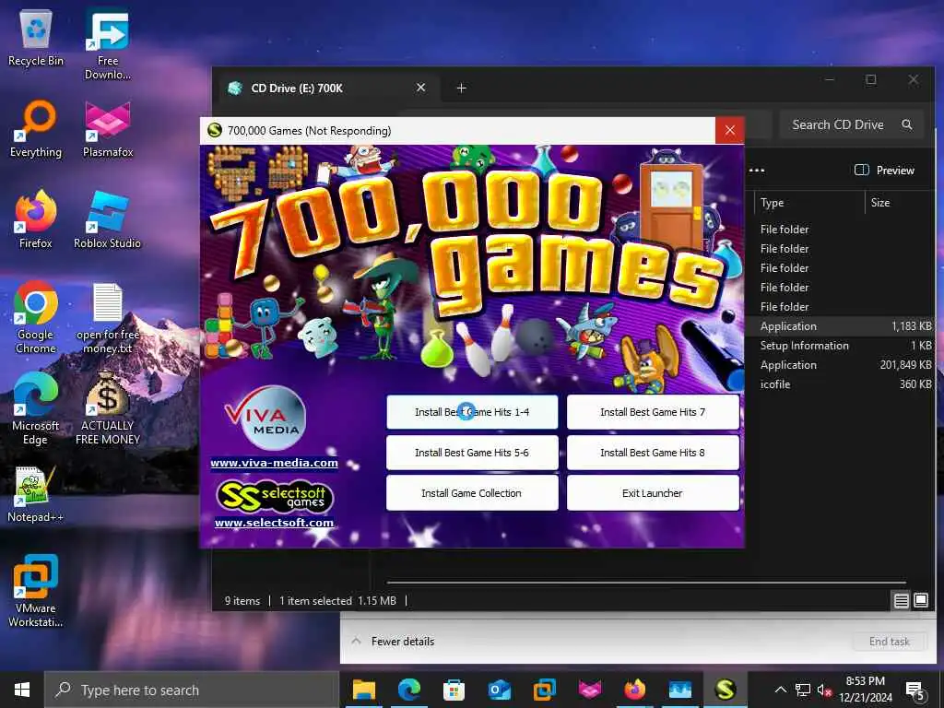The width and height of the screenshot is (944, 708).
Task: Launch the Plasmafox desktop shortcut
Action: coord(107,129)
